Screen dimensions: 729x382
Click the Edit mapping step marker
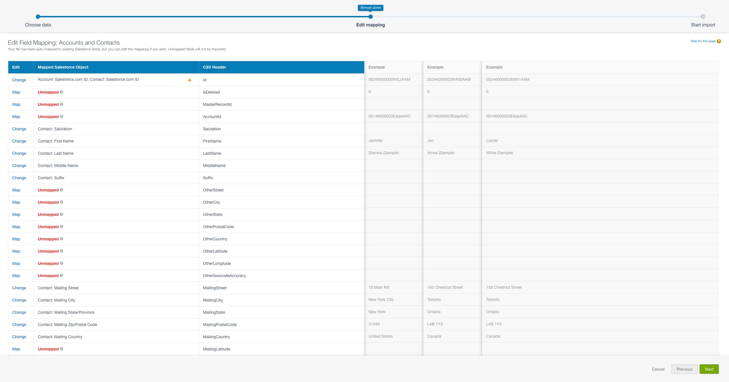pyautogui.click(x=370, y=17)
